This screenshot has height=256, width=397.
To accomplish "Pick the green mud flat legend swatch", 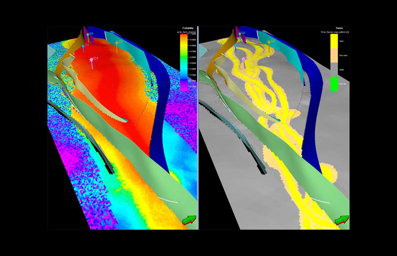I will pyautogui.click(x=334, y=85).
